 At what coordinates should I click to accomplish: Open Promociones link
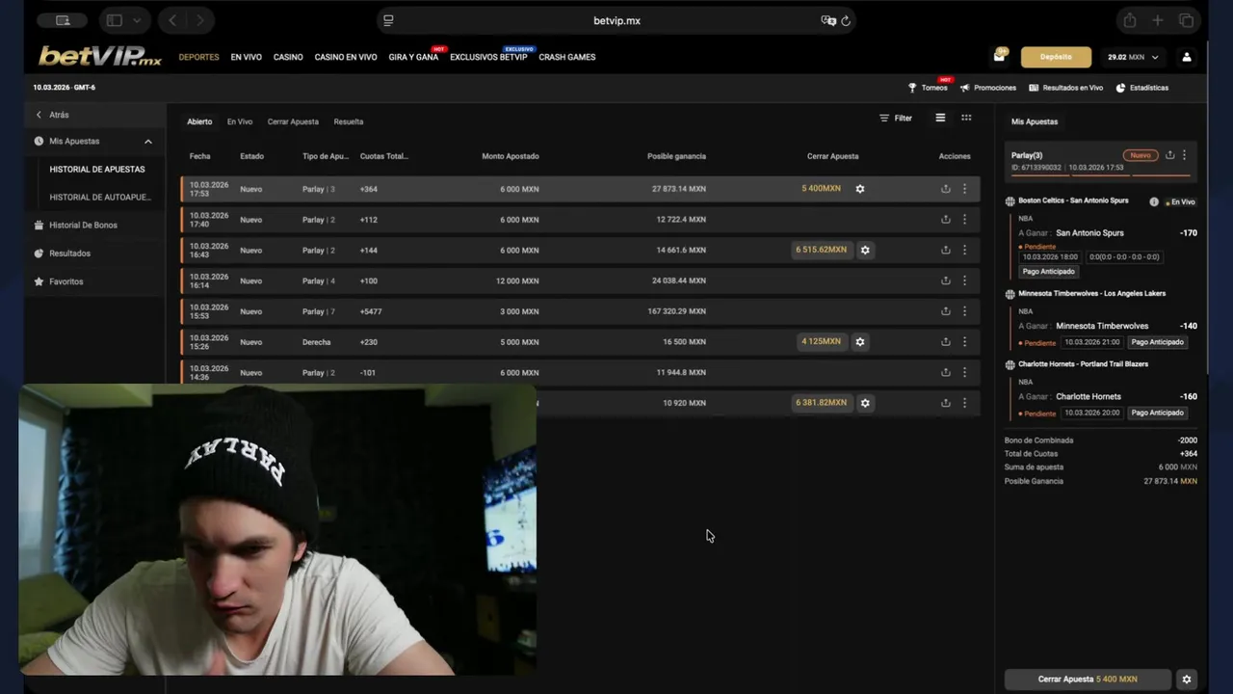(x=988, y=88)
